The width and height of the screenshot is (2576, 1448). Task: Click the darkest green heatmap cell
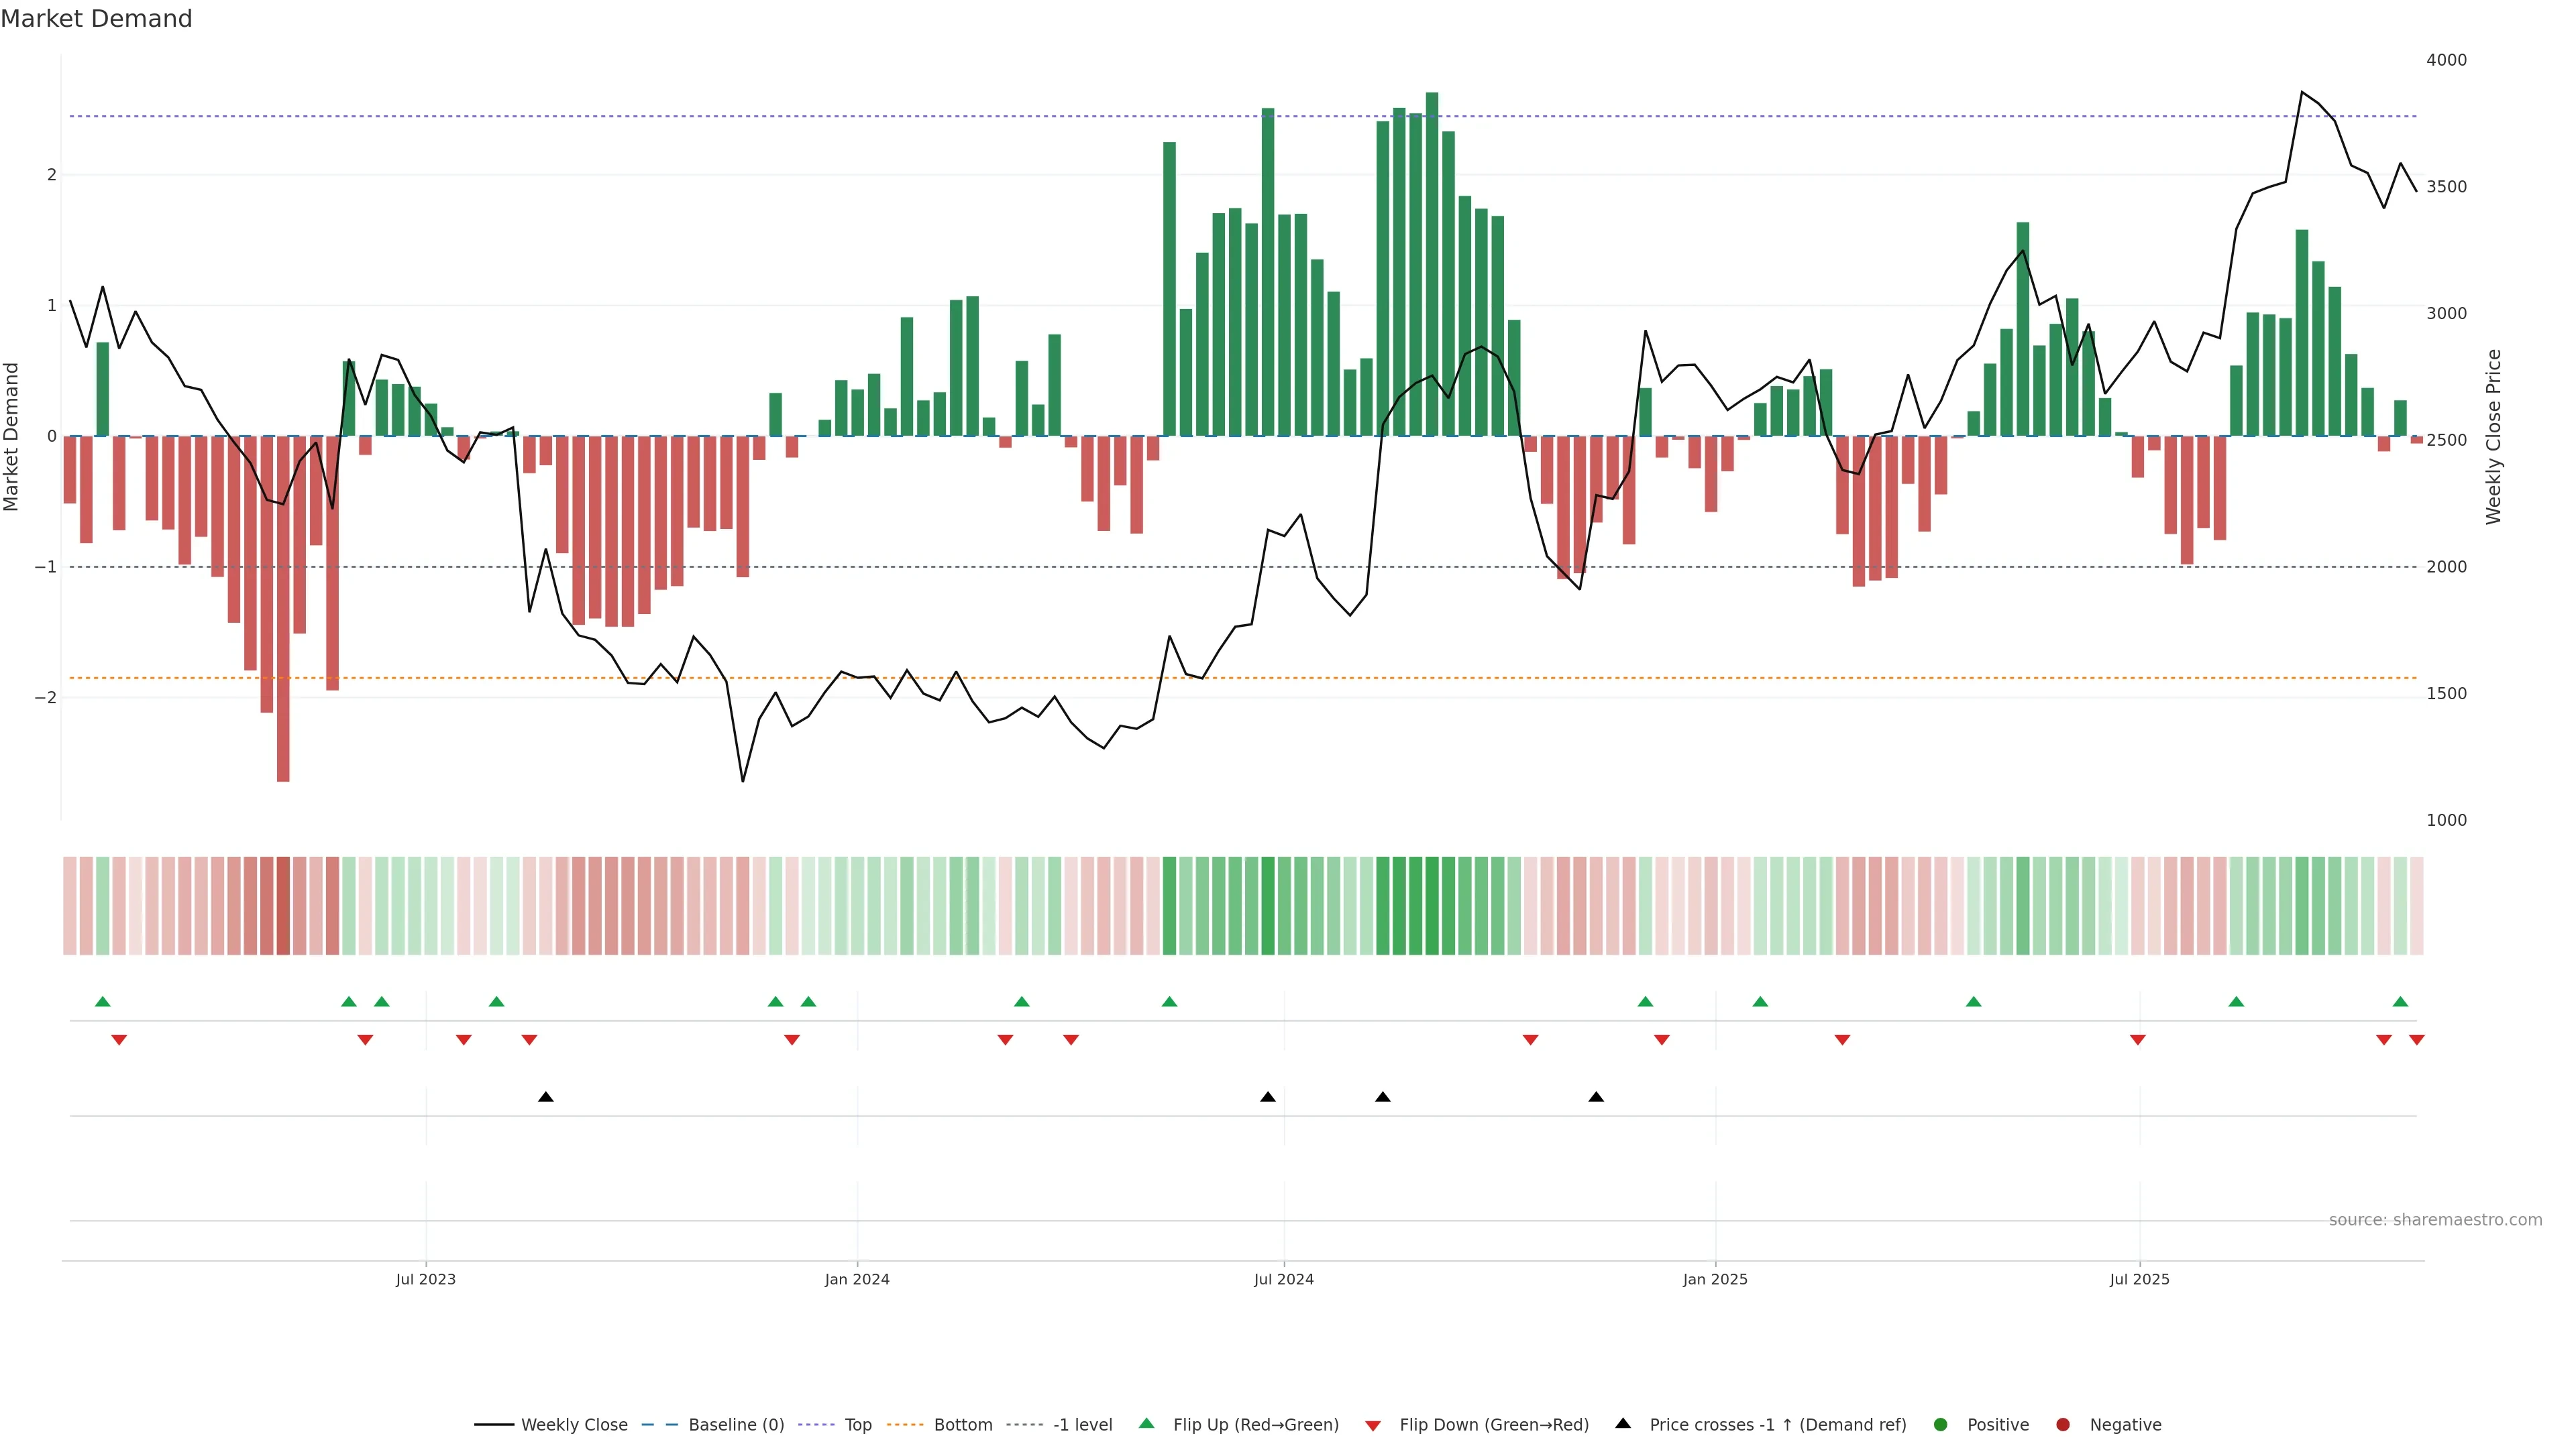(x=1432, y=906)
